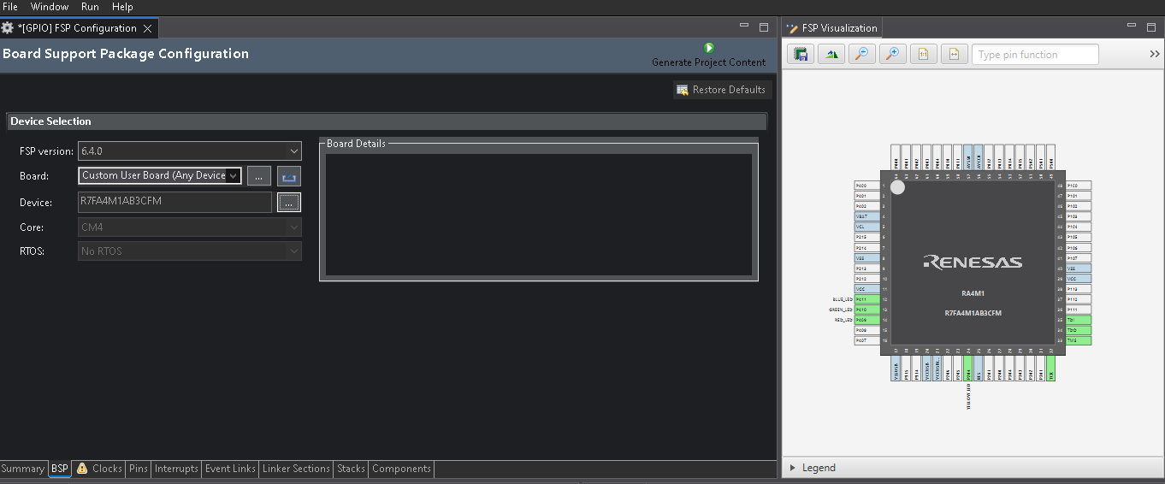
Task: Click the Restore Defaults icon
Action: click(683, 90)
